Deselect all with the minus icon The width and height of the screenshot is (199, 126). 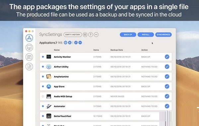pyautogui.click(x=80, y=43)
